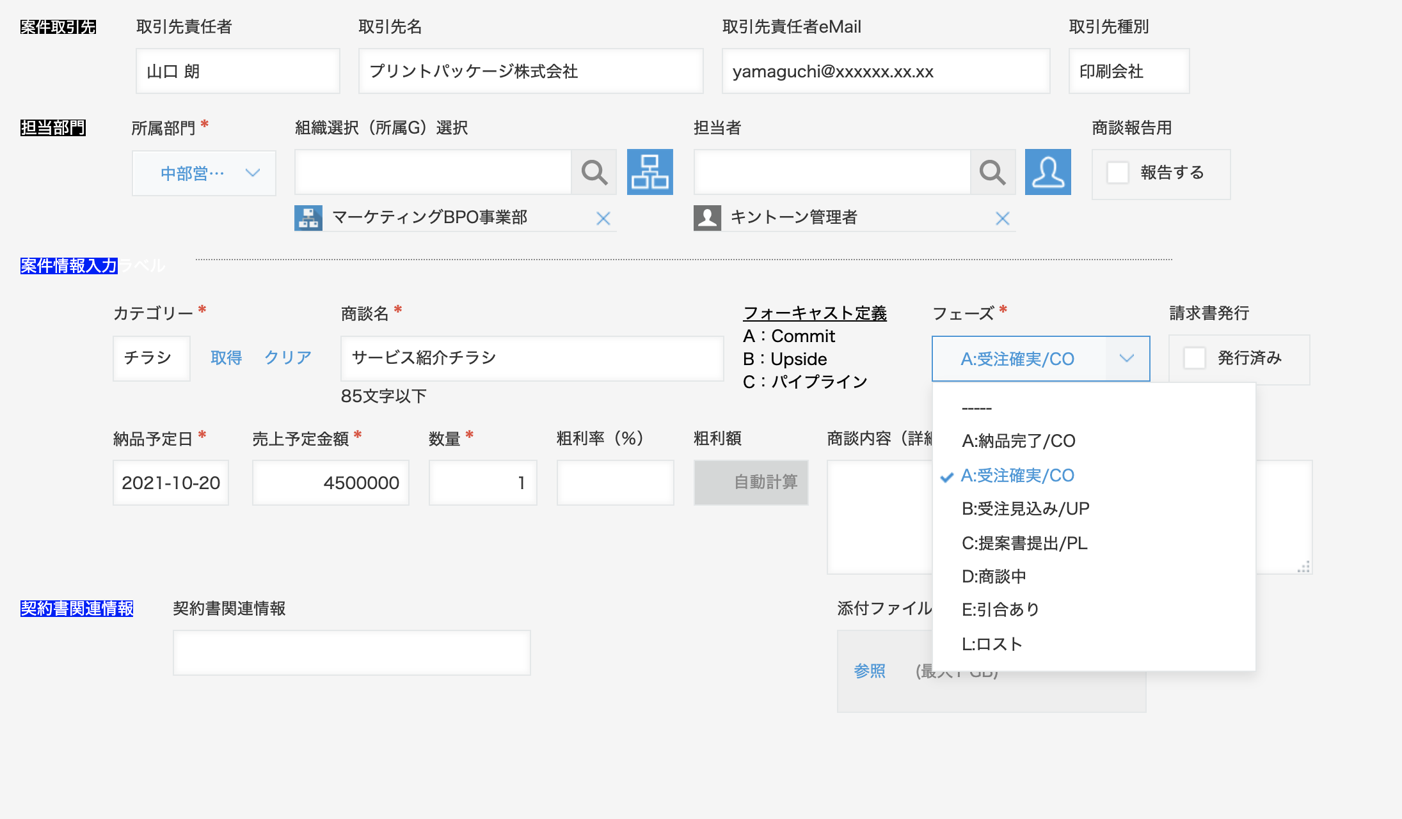Collapse the フェーズ dropdown showing A:受注確実/CO
The width and height of the screenshot is (1402, 819).
pyautogui.click(x=1041, y=359)
